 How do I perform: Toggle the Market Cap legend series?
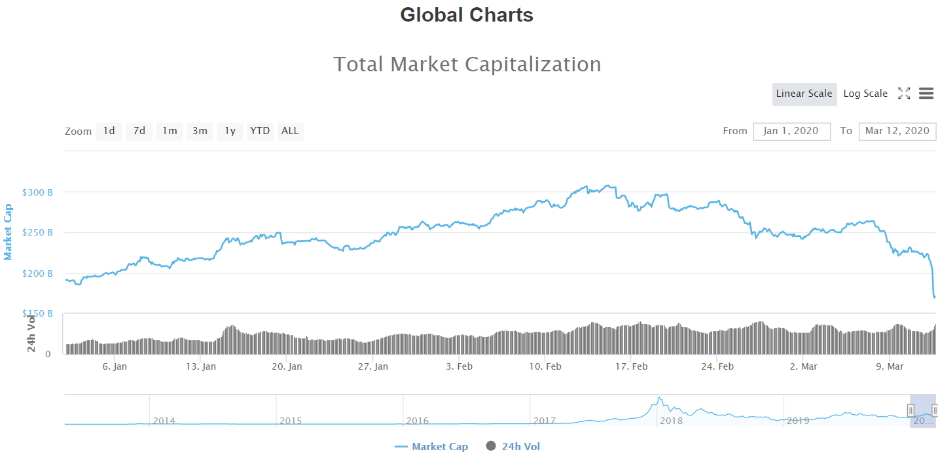click(x=440, y=447)
